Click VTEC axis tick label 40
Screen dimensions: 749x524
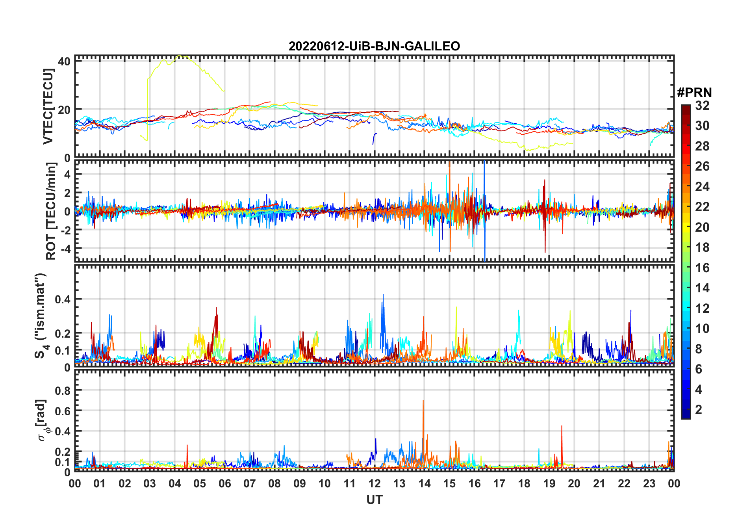click(x=64, y=61)
